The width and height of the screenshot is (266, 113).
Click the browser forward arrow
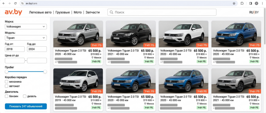(x=10, y=3)
